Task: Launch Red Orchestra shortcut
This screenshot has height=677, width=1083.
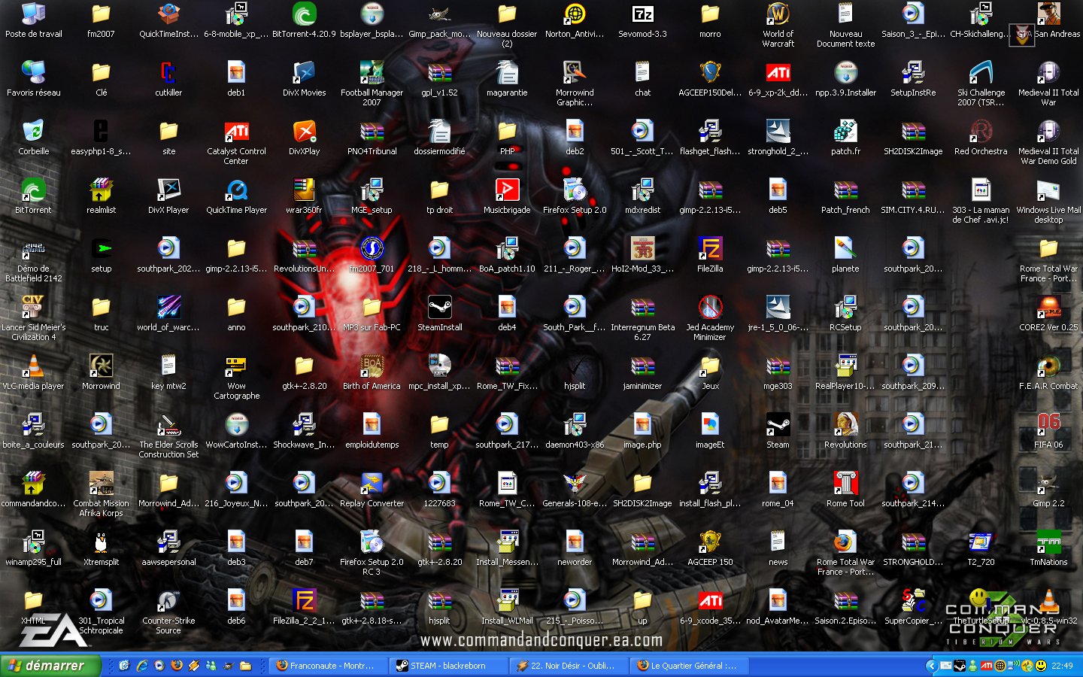Action: coord(981,138)
